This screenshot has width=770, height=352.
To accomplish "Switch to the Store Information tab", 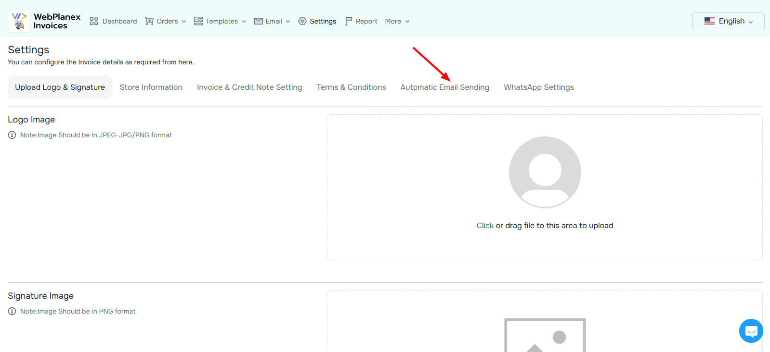I will (x=151, y=87).
